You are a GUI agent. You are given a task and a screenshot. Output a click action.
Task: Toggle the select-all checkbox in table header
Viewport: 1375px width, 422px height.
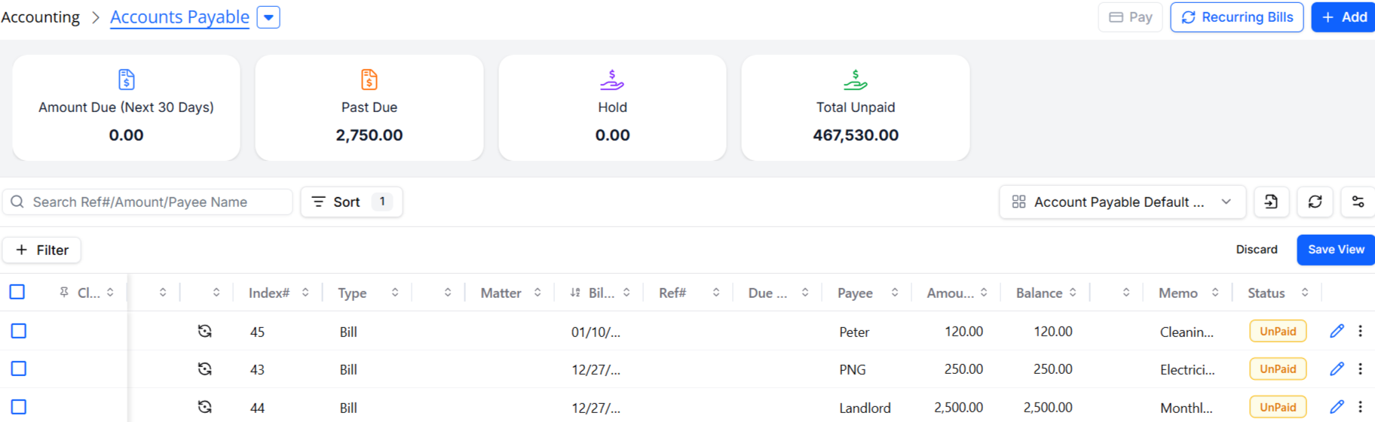17,292
